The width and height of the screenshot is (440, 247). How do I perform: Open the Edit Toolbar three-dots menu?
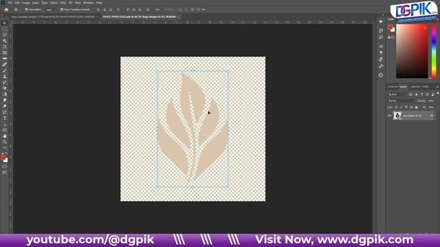pos(5,148)
